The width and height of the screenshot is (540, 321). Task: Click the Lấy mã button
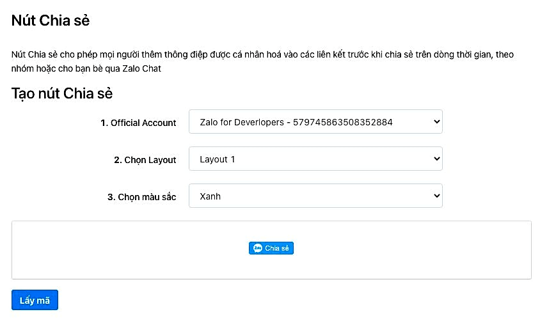click(35, 300)
